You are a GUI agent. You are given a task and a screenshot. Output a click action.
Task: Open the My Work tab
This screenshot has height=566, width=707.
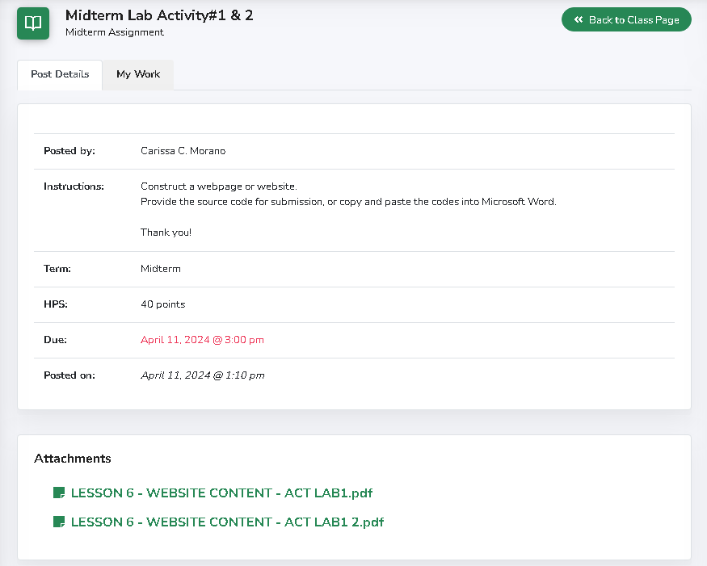tap(138, 74)
